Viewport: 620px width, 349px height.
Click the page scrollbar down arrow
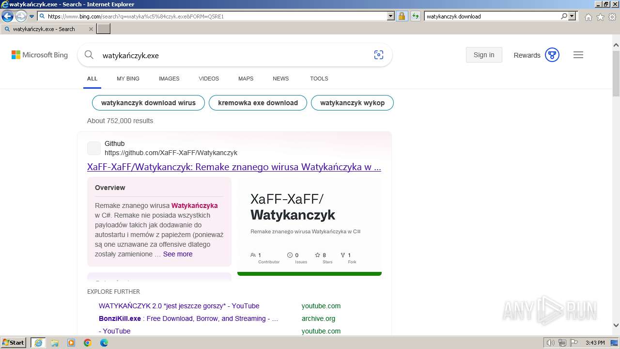coord(616,325)
